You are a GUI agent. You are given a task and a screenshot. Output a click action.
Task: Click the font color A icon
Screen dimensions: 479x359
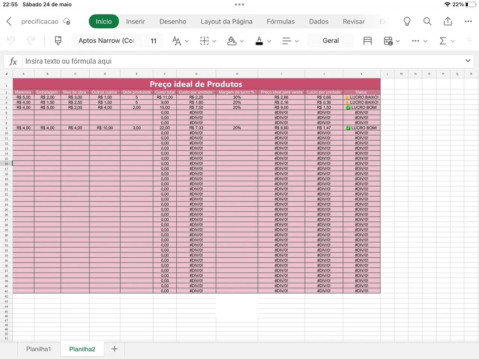[259, 41]
